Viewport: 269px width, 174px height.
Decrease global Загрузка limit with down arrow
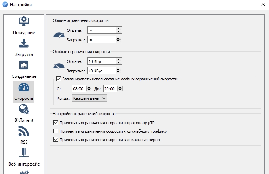click(118, 41)
